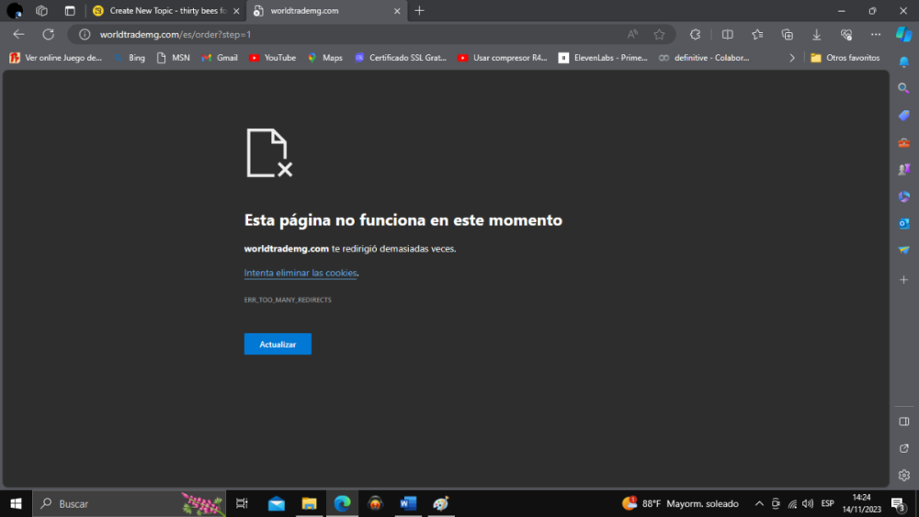This screenshot has height=517, width=919.
Task: Open Tools briefcase in the sidebar
Action: (903, 142)
